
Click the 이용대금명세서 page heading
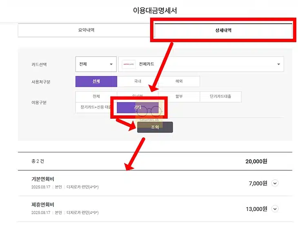[x=155, y=11]
